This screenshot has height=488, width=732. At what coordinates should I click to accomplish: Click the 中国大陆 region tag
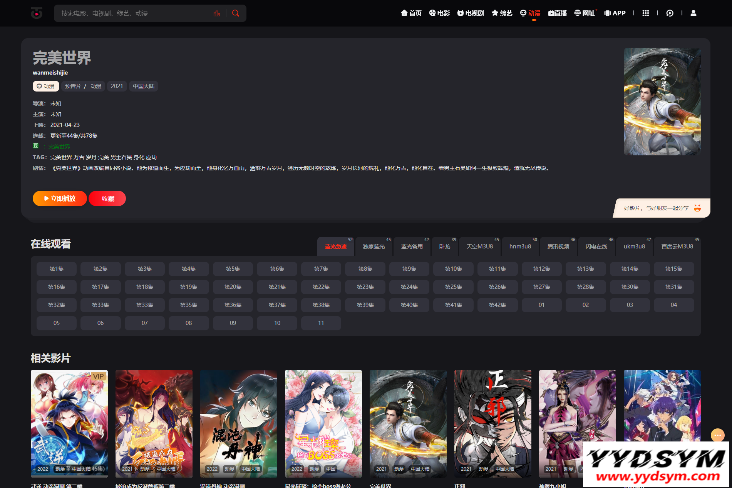tap(144, 86)
